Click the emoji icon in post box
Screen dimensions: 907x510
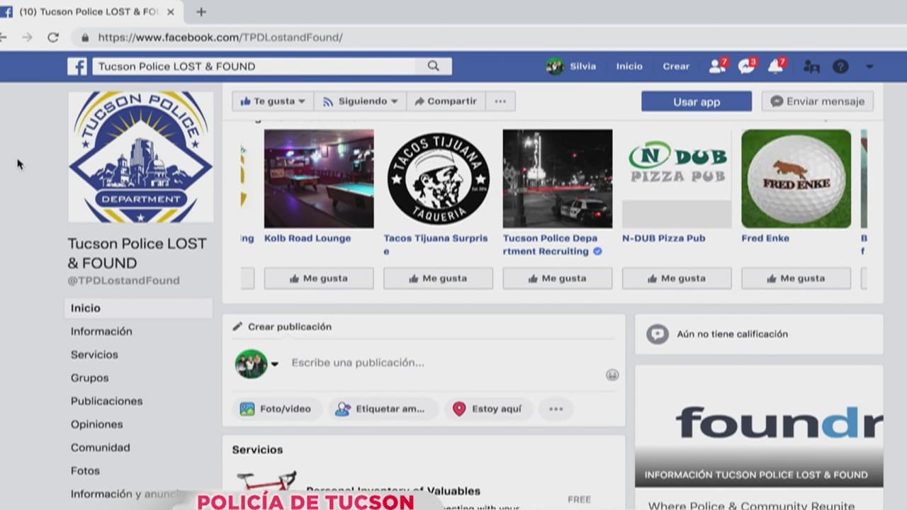click(x=612, y=375)
